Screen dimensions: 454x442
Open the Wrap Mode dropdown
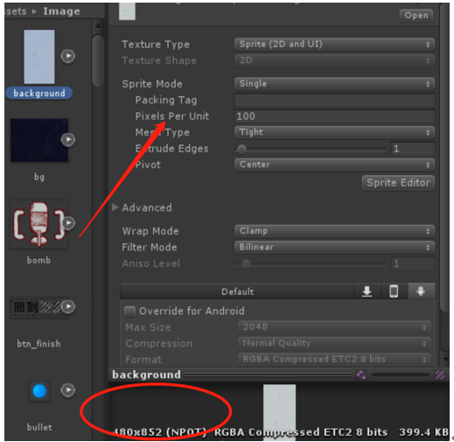click(x=334, y=231)
